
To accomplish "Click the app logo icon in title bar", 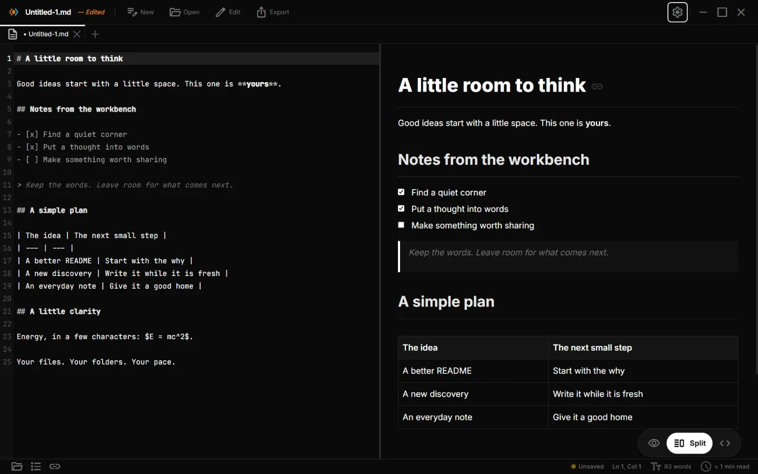I will click(x=14, y=12).
